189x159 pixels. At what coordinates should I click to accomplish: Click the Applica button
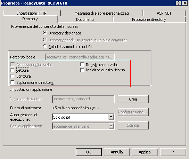[145, 152]
